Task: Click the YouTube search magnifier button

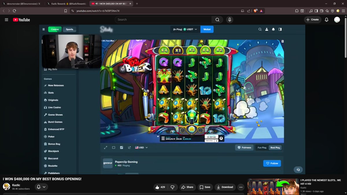Action: point(217,20)
